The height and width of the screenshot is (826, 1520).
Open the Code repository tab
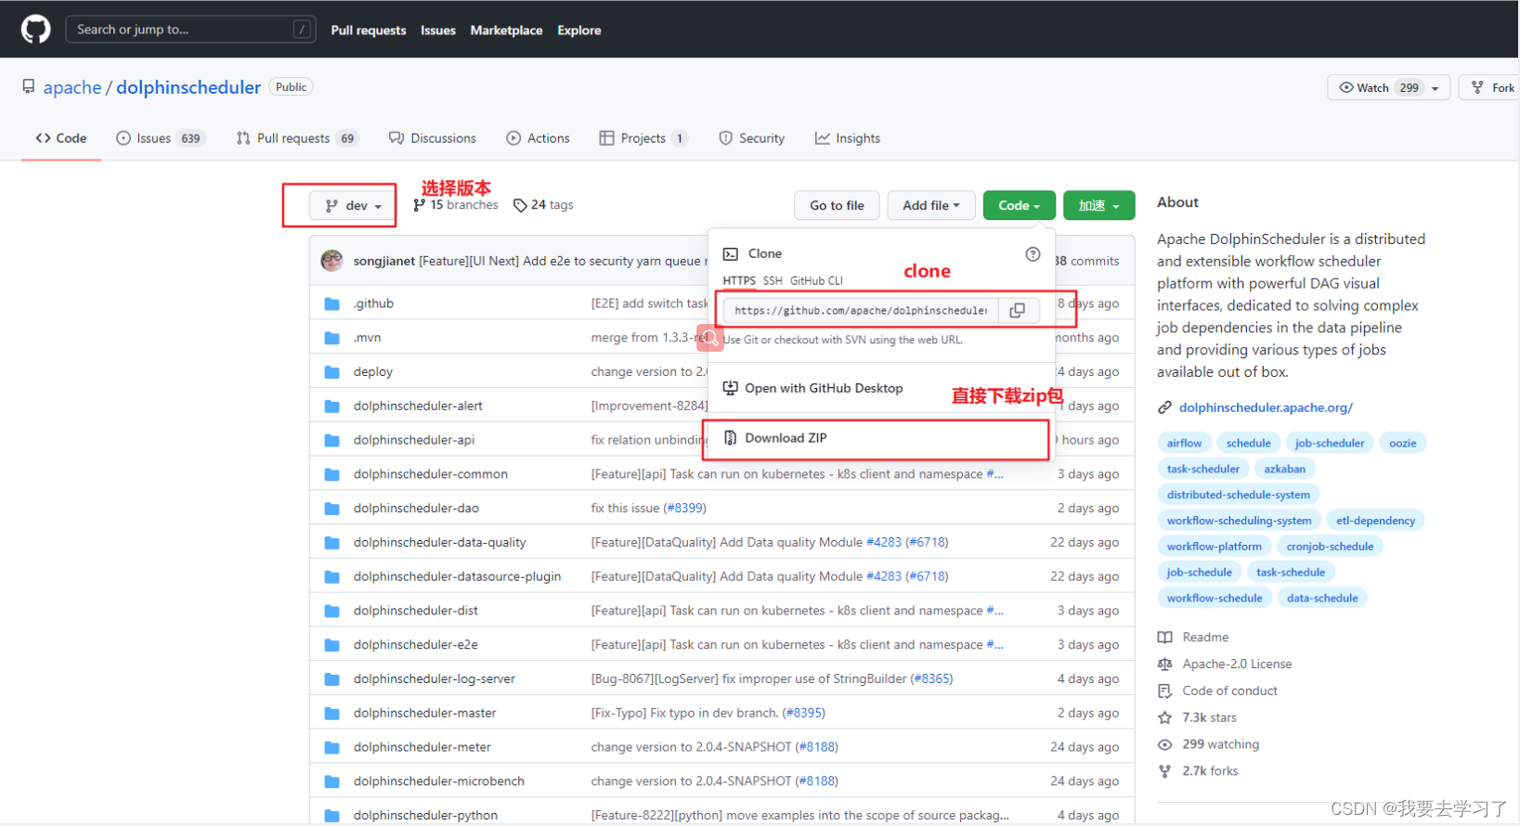pyautogui.click(x=61, y=138)
